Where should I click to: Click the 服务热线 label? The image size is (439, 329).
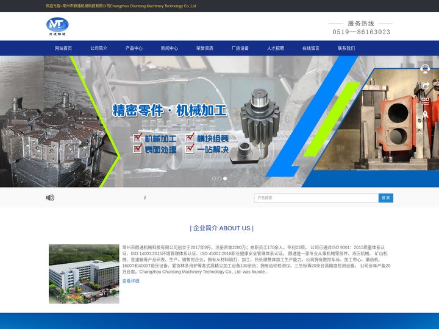coord(361,23)
